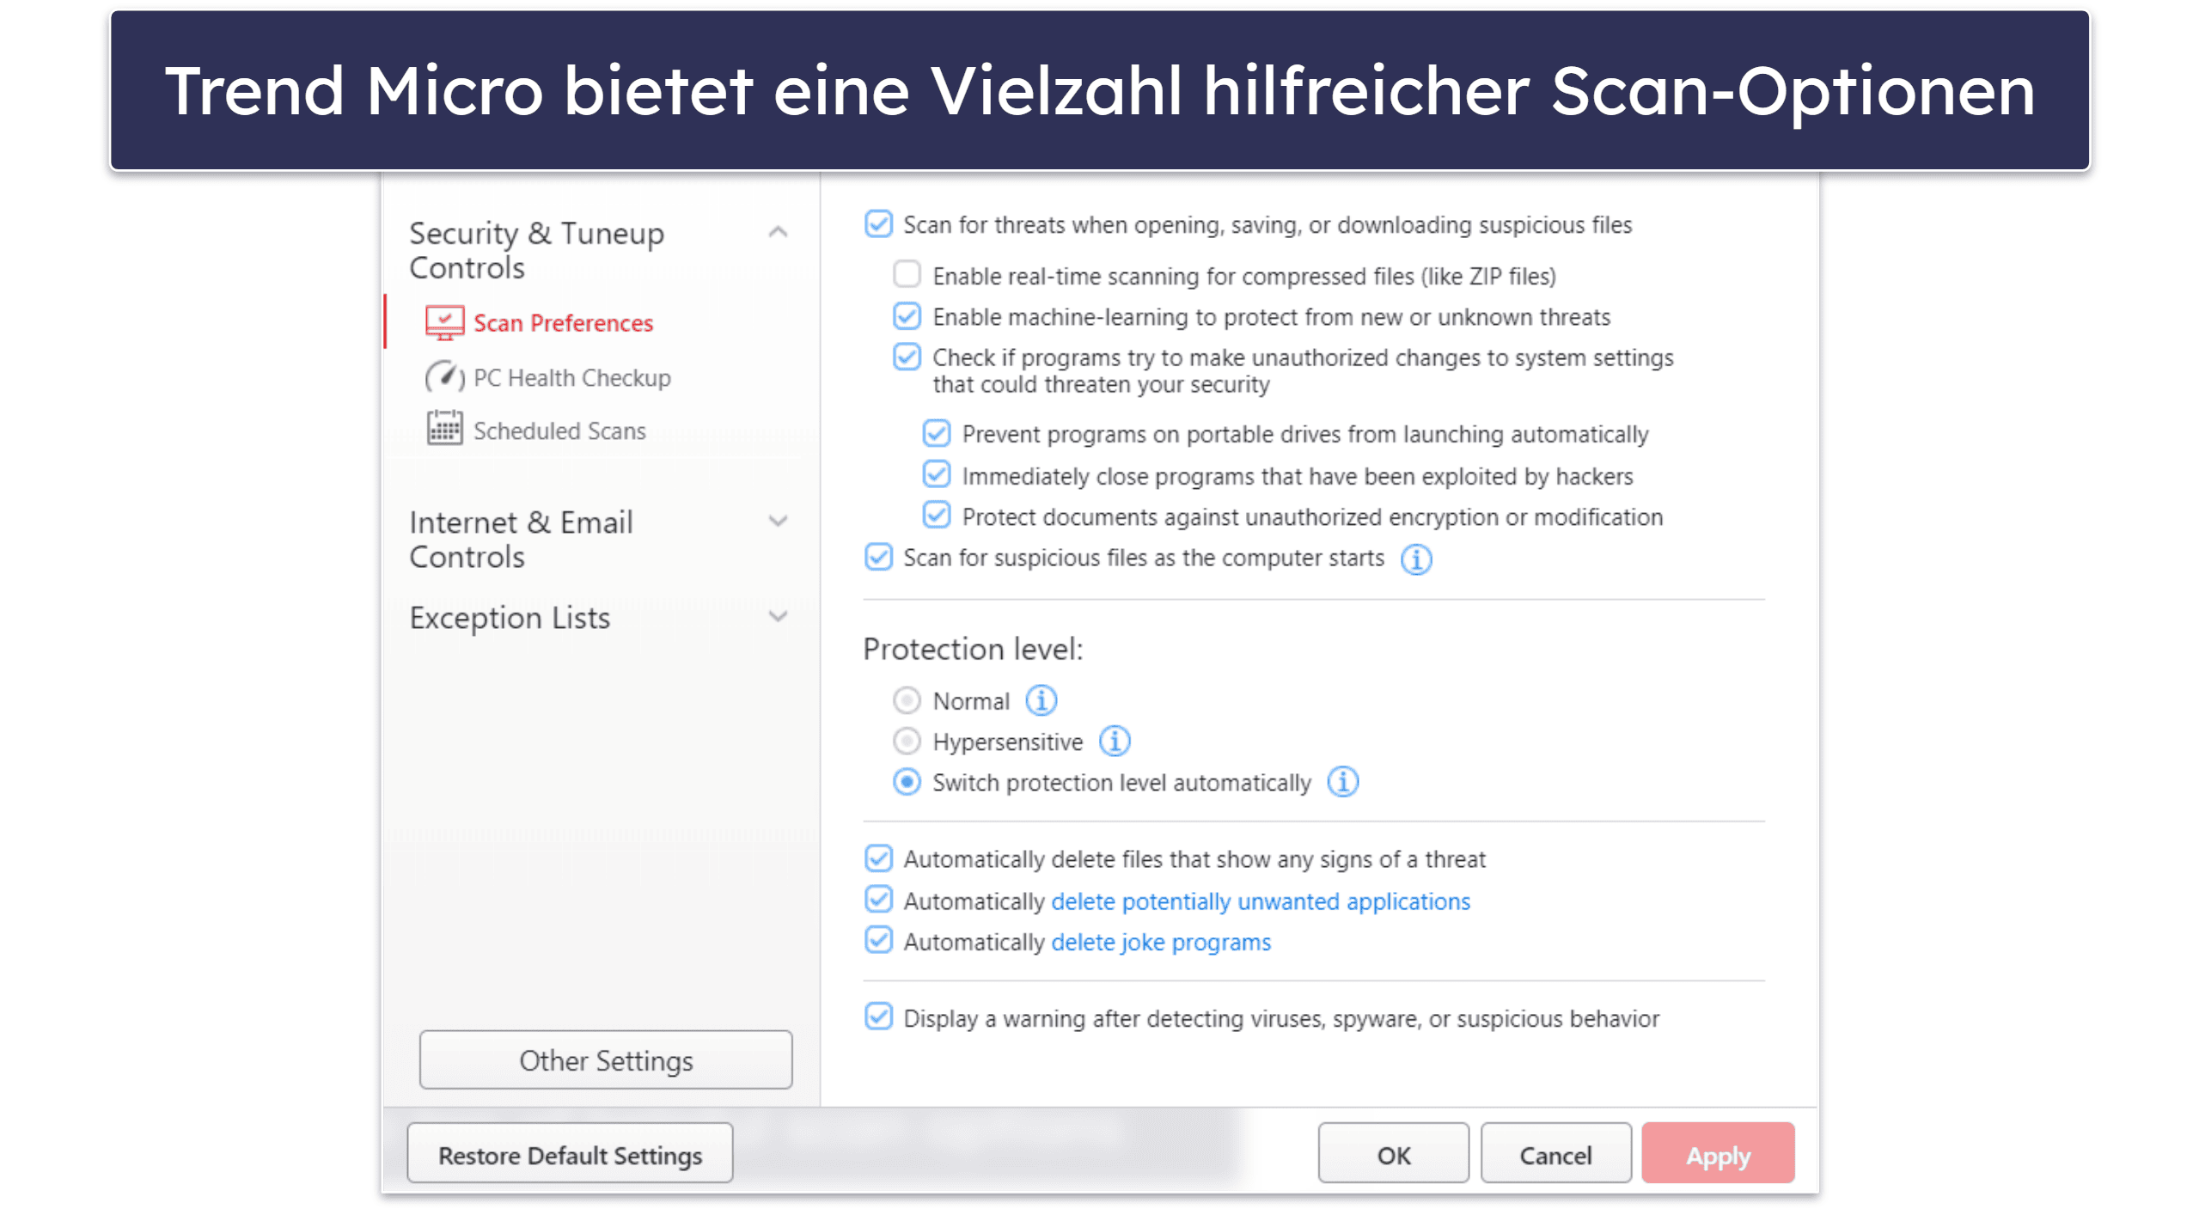Enable real-time scanning for compressed files
Image resolution: width=2199 pixels, height=1215 pixels.
click(907, 275)
